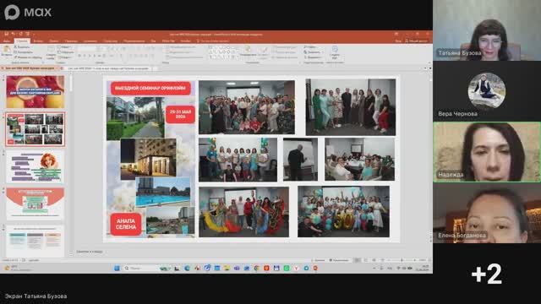541x304 pixels.
Task: Select the swimming pool photo on slide
Action: coord(163,192)
